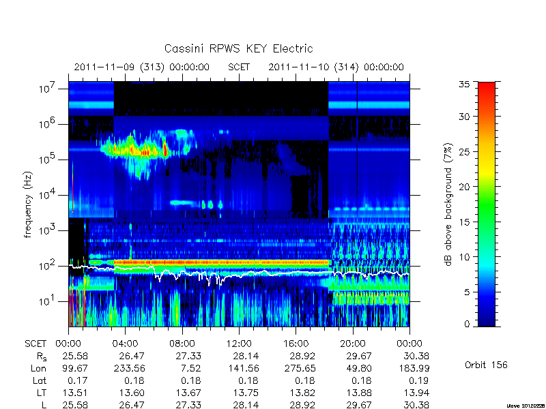
Task: Click the LT value 13.60
Action: pos(132,393)
